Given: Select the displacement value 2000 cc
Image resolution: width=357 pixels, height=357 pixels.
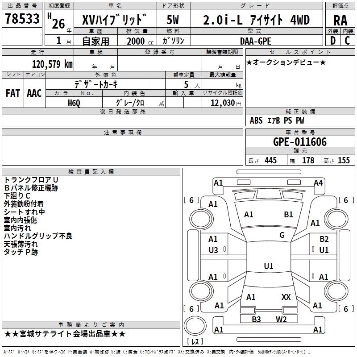Looking at the screenshot, I should (140, 41).
